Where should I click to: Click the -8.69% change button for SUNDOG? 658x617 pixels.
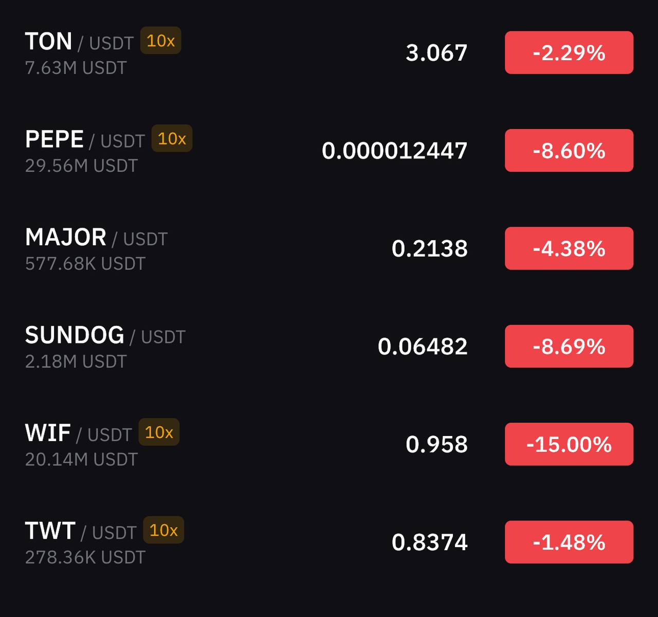(x=569, y=346)
